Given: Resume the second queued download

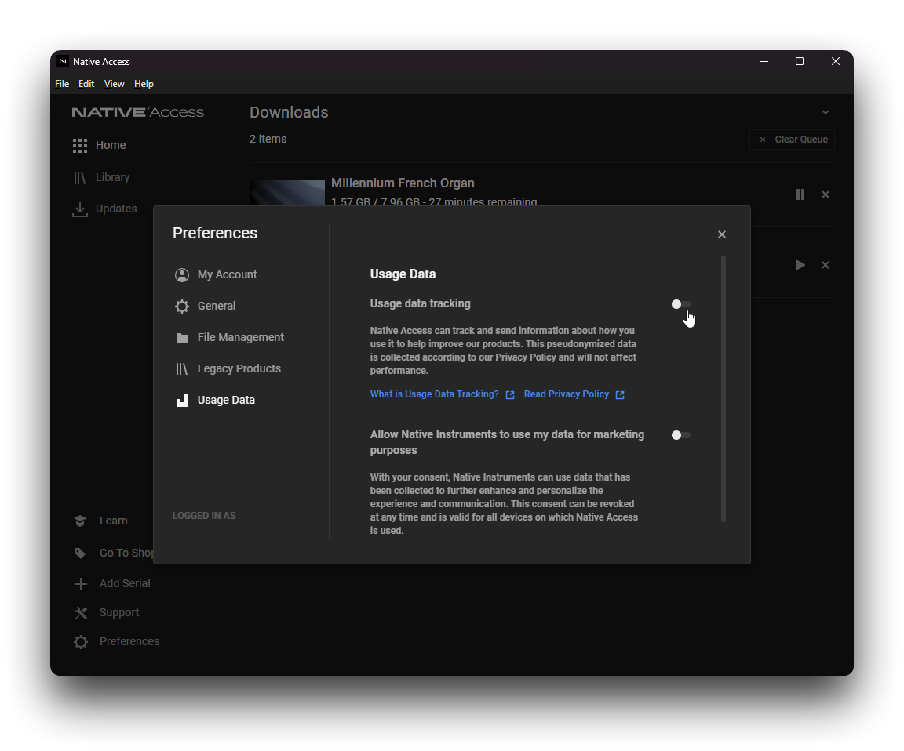Looking at the screenshot, I should coord(800,265).
